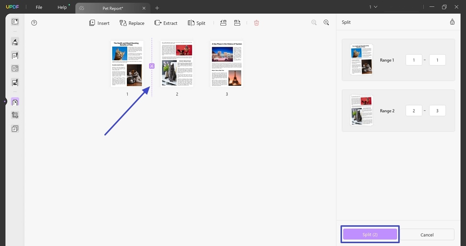Click the Range 2 label

tap(387, 111)
